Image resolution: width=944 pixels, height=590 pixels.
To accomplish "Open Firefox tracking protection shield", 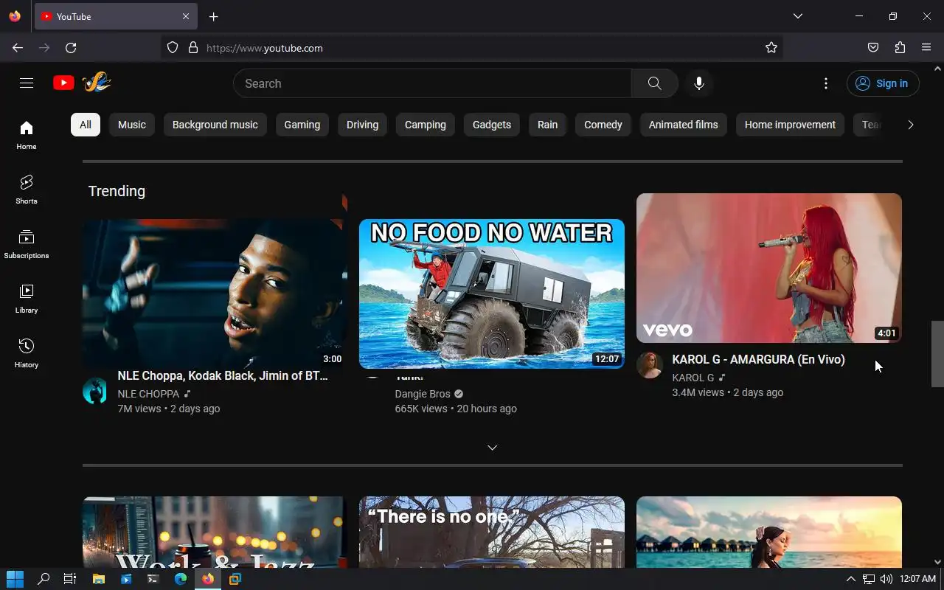I will pos(173,48).
